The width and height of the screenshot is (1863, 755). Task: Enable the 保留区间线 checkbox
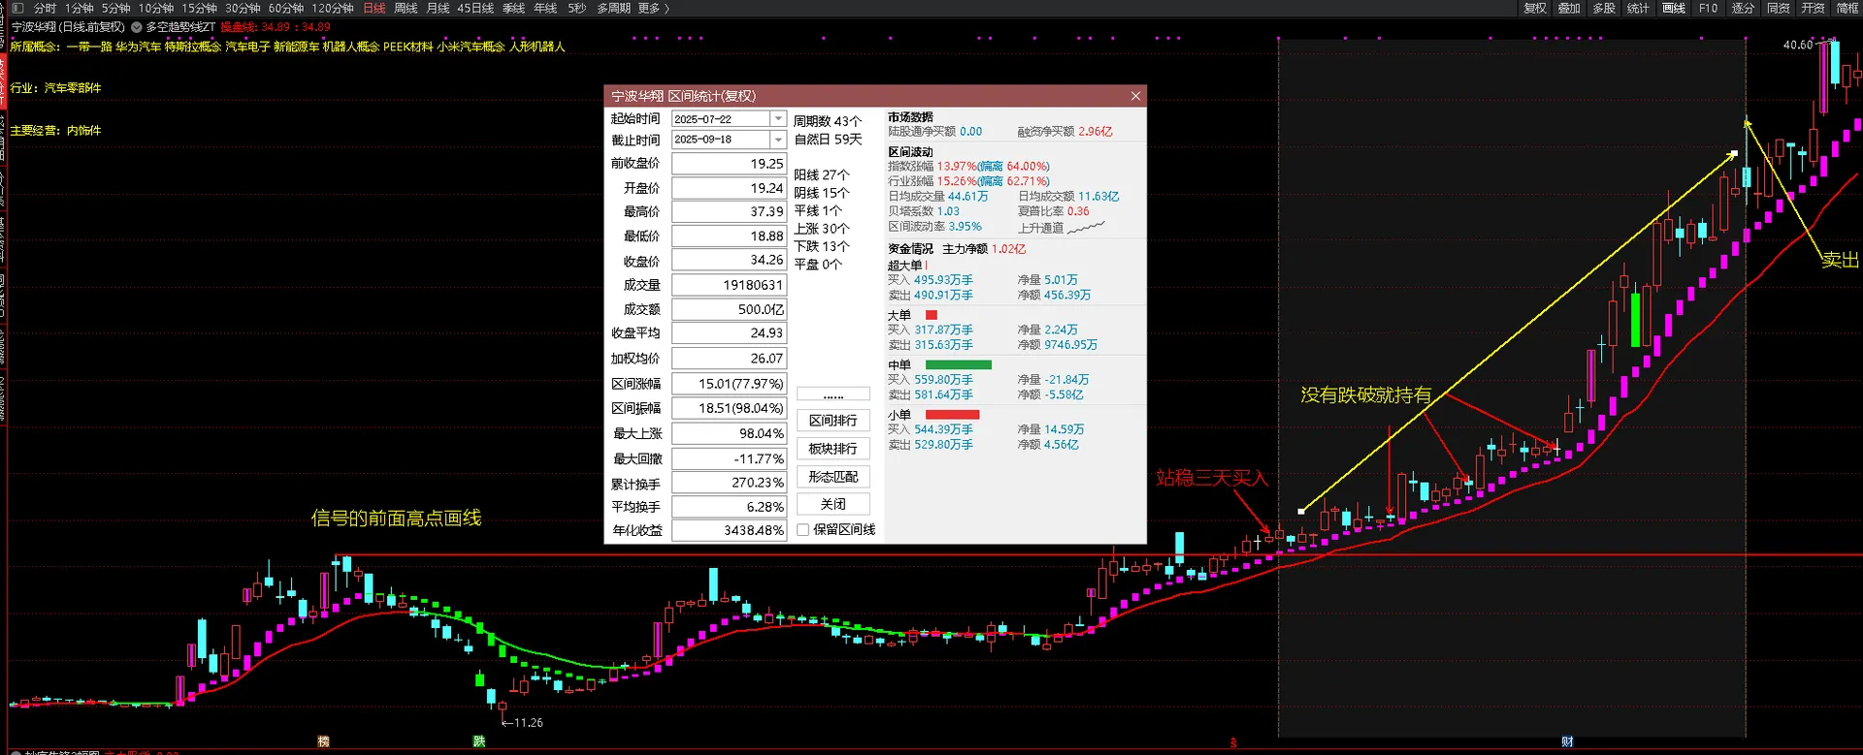tap(803, 530)
